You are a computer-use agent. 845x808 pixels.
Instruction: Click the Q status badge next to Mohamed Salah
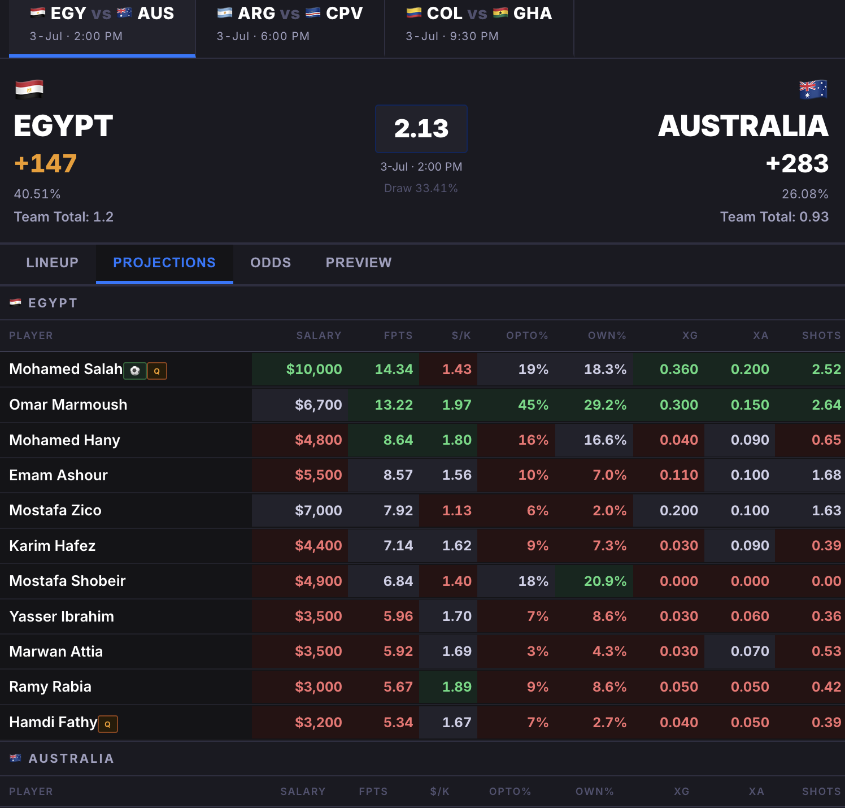click(x=157, y=371)
